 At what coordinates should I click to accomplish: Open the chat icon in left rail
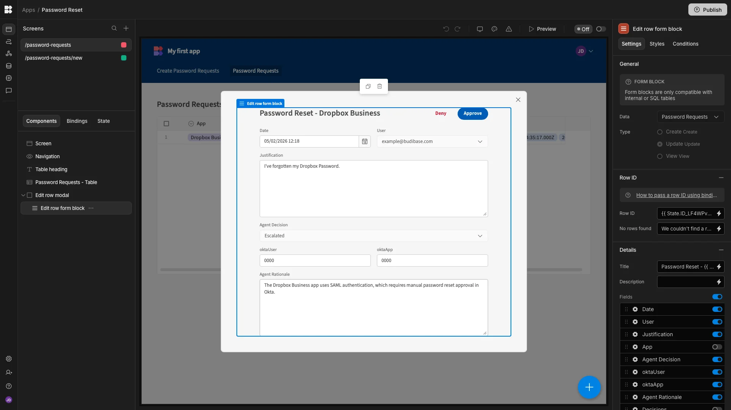point(9,91)
